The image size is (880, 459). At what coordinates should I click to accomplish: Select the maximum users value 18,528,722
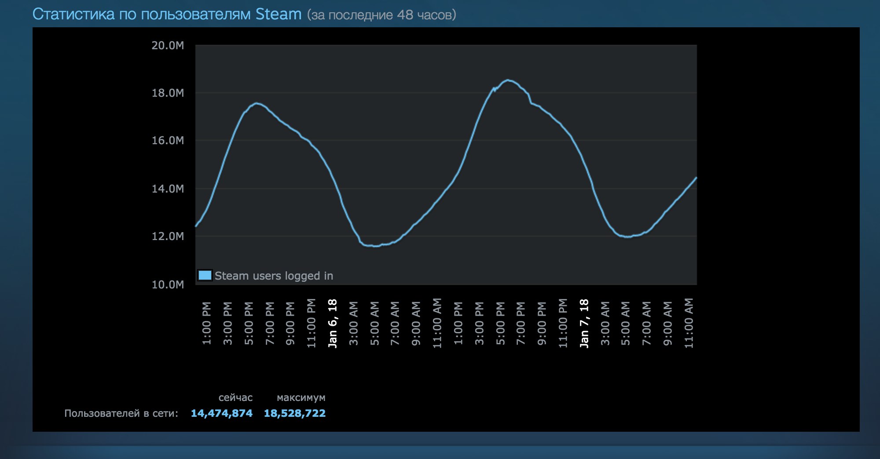(x=295, y=413)
